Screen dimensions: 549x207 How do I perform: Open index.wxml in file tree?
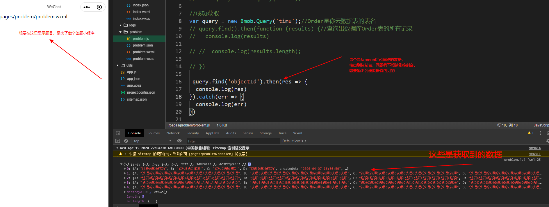141,12
